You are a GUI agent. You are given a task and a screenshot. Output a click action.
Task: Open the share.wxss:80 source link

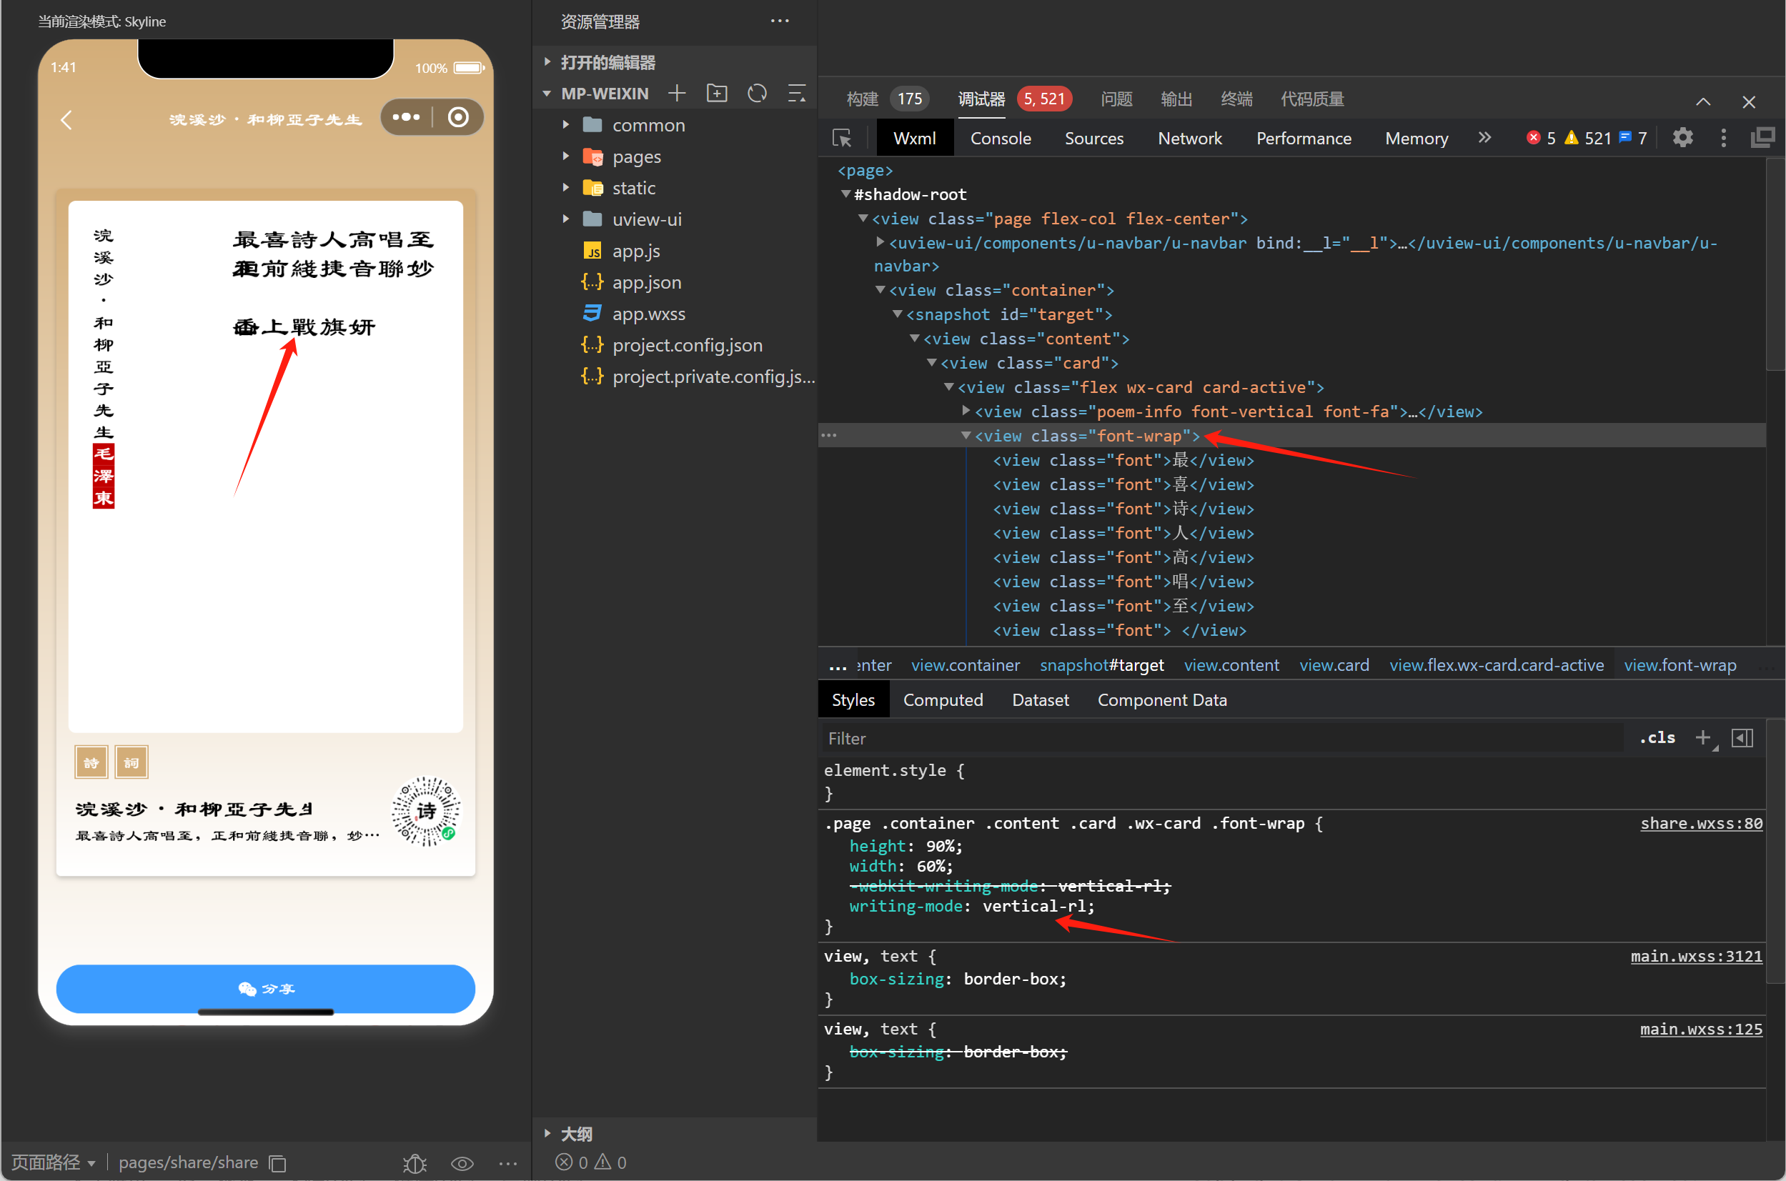(x=1700, y=823)
